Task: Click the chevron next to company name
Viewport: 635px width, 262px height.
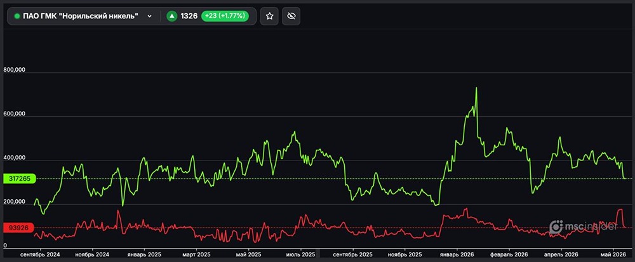Action: [149, 16]
